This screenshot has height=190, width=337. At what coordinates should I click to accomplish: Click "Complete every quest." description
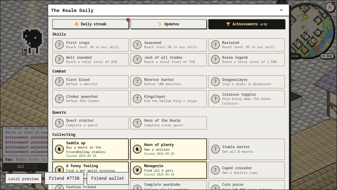[164, 125]
